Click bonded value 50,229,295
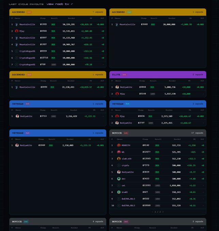The width and height of the screenshot is (219, 231). (x=68, y=24)
